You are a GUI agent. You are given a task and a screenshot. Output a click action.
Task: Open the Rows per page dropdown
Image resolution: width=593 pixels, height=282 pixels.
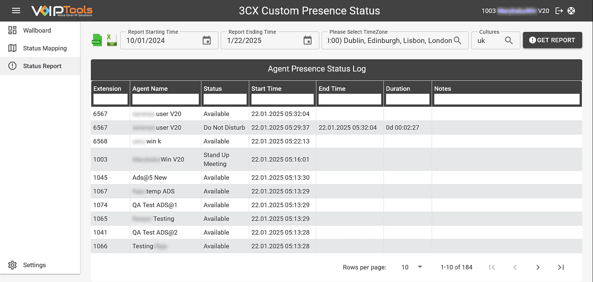(412, 267)
